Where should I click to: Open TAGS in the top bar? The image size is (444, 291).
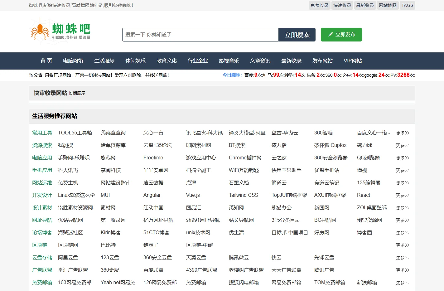coord(407,5)
